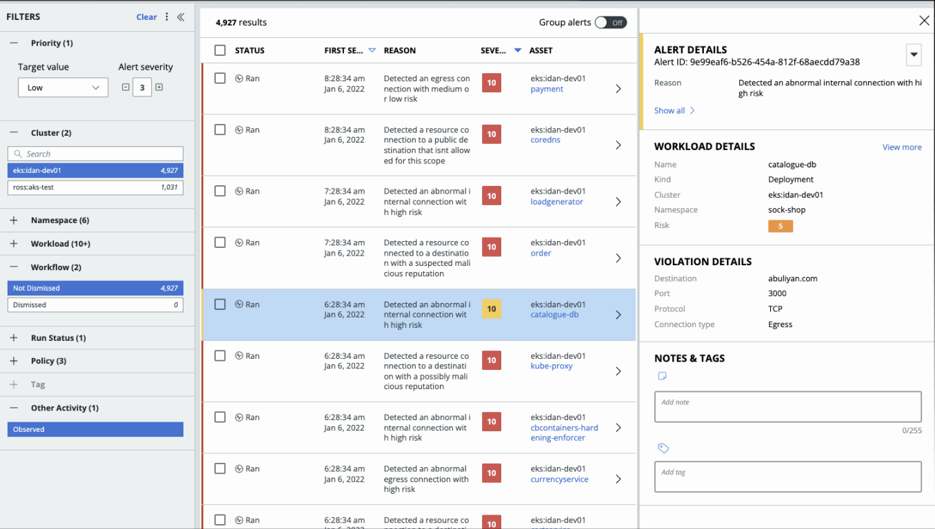Increase alert severity with plus stepper
Image resolution: width=935 pixels, height=529 pixels.
pos(159,87)
